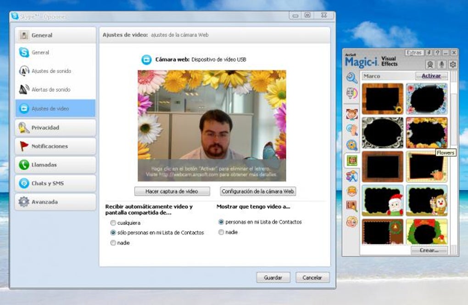The image size is (468, 305).
Task: Select the active Frame (Marco) category in Magic-i
Action: tap(352, 160)
